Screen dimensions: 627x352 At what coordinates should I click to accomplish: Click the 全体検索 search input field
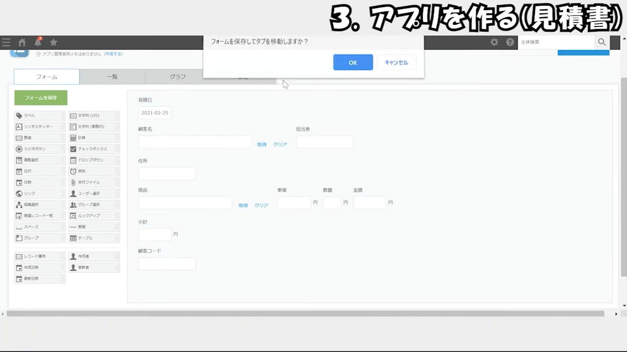click(555, 43)
